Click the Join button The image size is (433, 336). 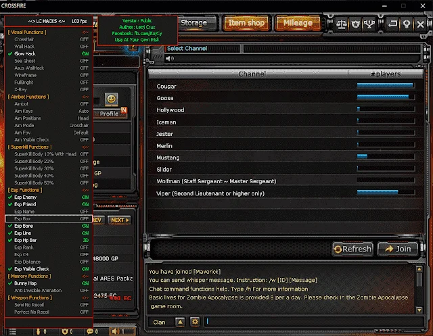point(398,249)
